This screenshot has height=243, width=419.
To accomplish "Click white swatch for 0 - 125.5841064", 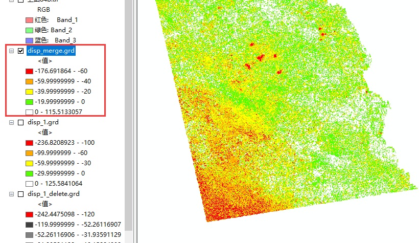I will pos(30,184).
